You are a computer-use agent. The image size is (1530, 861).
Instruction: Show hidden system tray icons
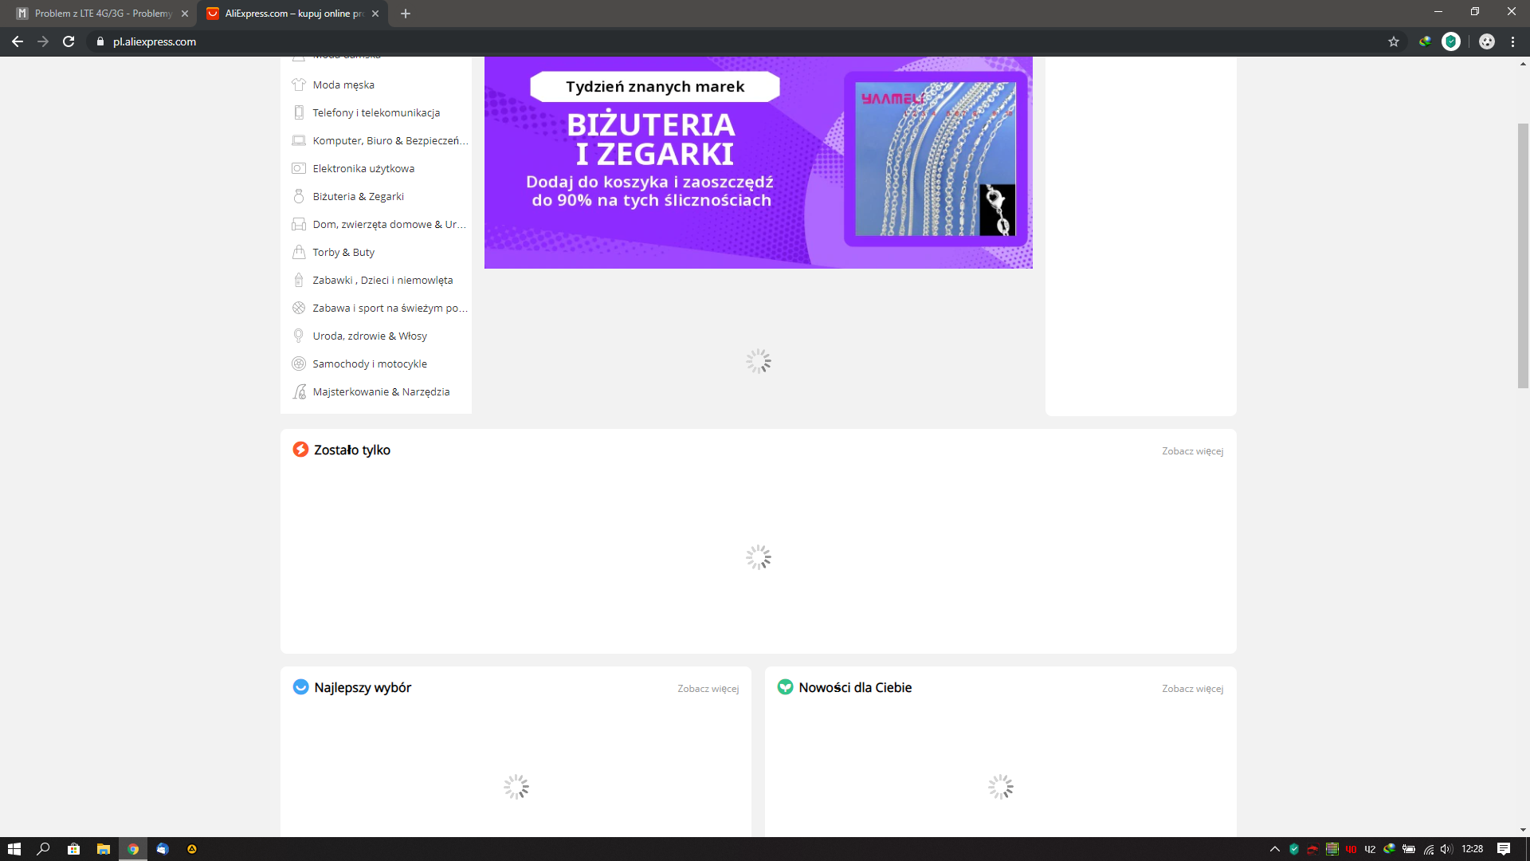click(1274, 849)
